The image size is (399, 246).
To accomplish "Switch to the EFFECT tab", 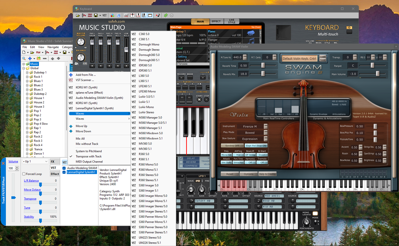I will (216, 21).
